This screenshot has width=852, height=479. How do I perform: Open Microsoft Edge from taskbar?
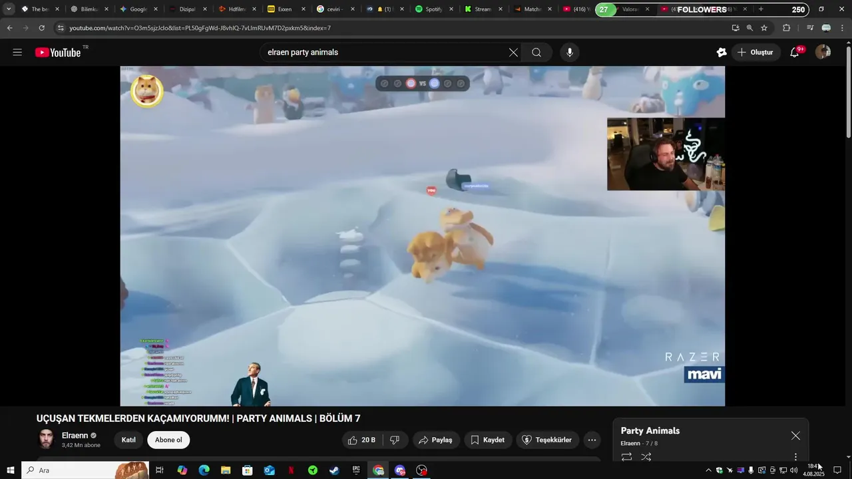point(204,470)
